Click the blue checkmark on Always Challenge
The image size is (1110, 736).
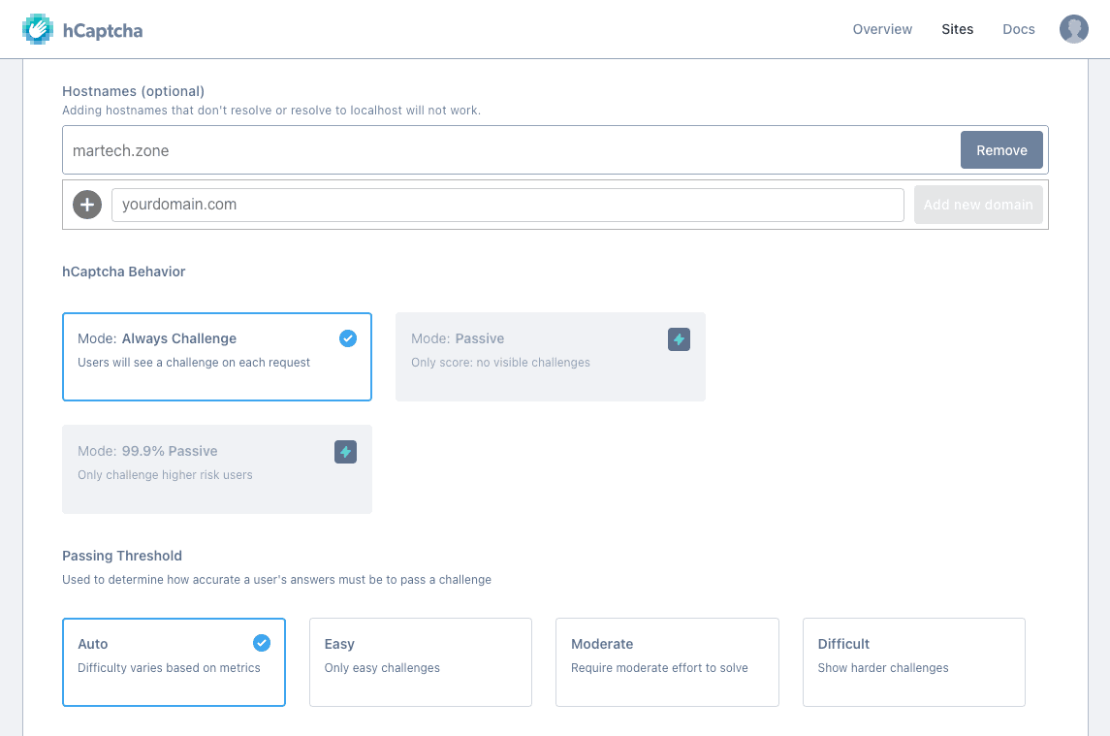tap(348, 338)
